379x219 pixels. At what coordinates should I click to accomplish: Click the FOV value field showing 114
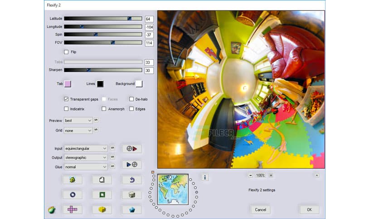(x=149, y=43)
